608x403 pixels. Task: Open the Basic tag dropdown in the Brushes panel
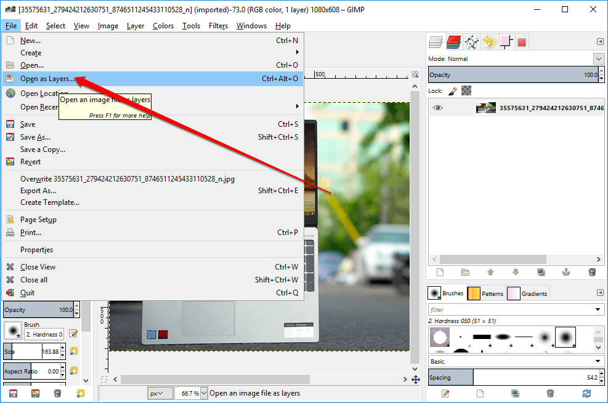(598, 361)
